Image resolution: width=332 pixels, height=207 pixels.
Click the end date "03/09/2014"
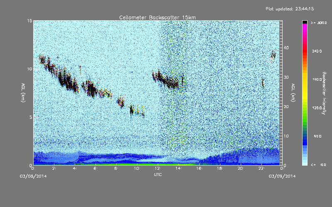282,176
